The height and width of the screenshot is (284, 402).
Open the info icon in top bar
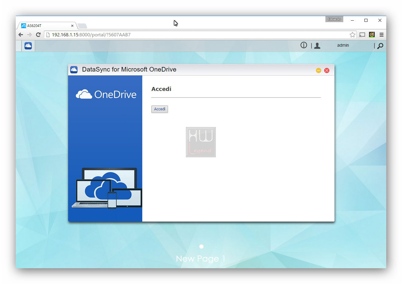pyautogui.click(x=304, y=45)
